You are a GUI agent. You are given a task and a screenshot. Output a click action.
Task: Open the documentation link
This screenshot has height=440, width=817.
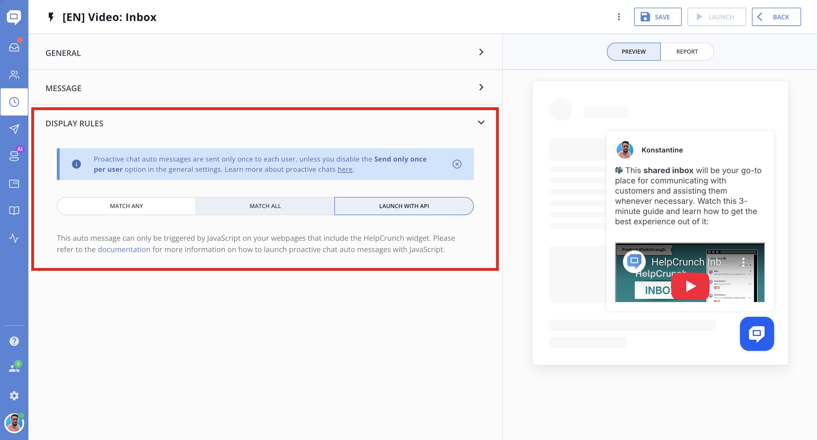[x=124, y=250]
